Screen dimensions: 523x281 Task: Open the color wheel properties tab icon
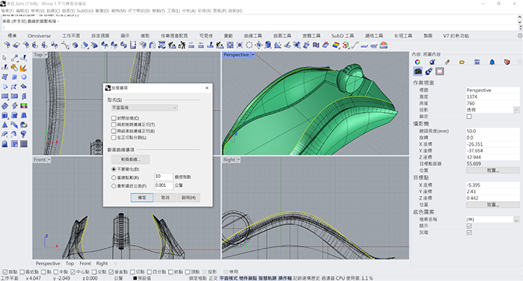[417, 62]
